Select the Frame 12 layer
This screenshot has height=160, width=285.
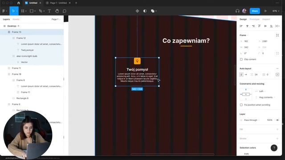coord(32,38)
